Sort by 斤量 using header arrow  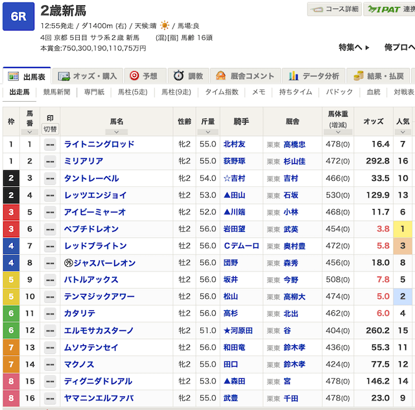207,131
